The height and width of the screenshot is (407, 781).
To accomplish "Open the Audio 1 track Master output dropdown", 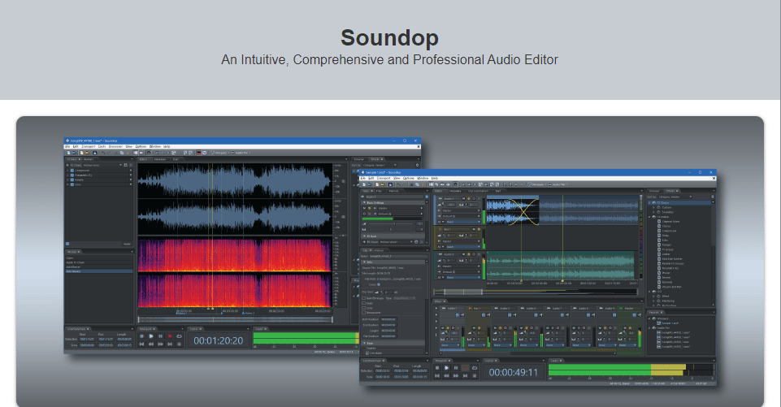I will 461,210.
